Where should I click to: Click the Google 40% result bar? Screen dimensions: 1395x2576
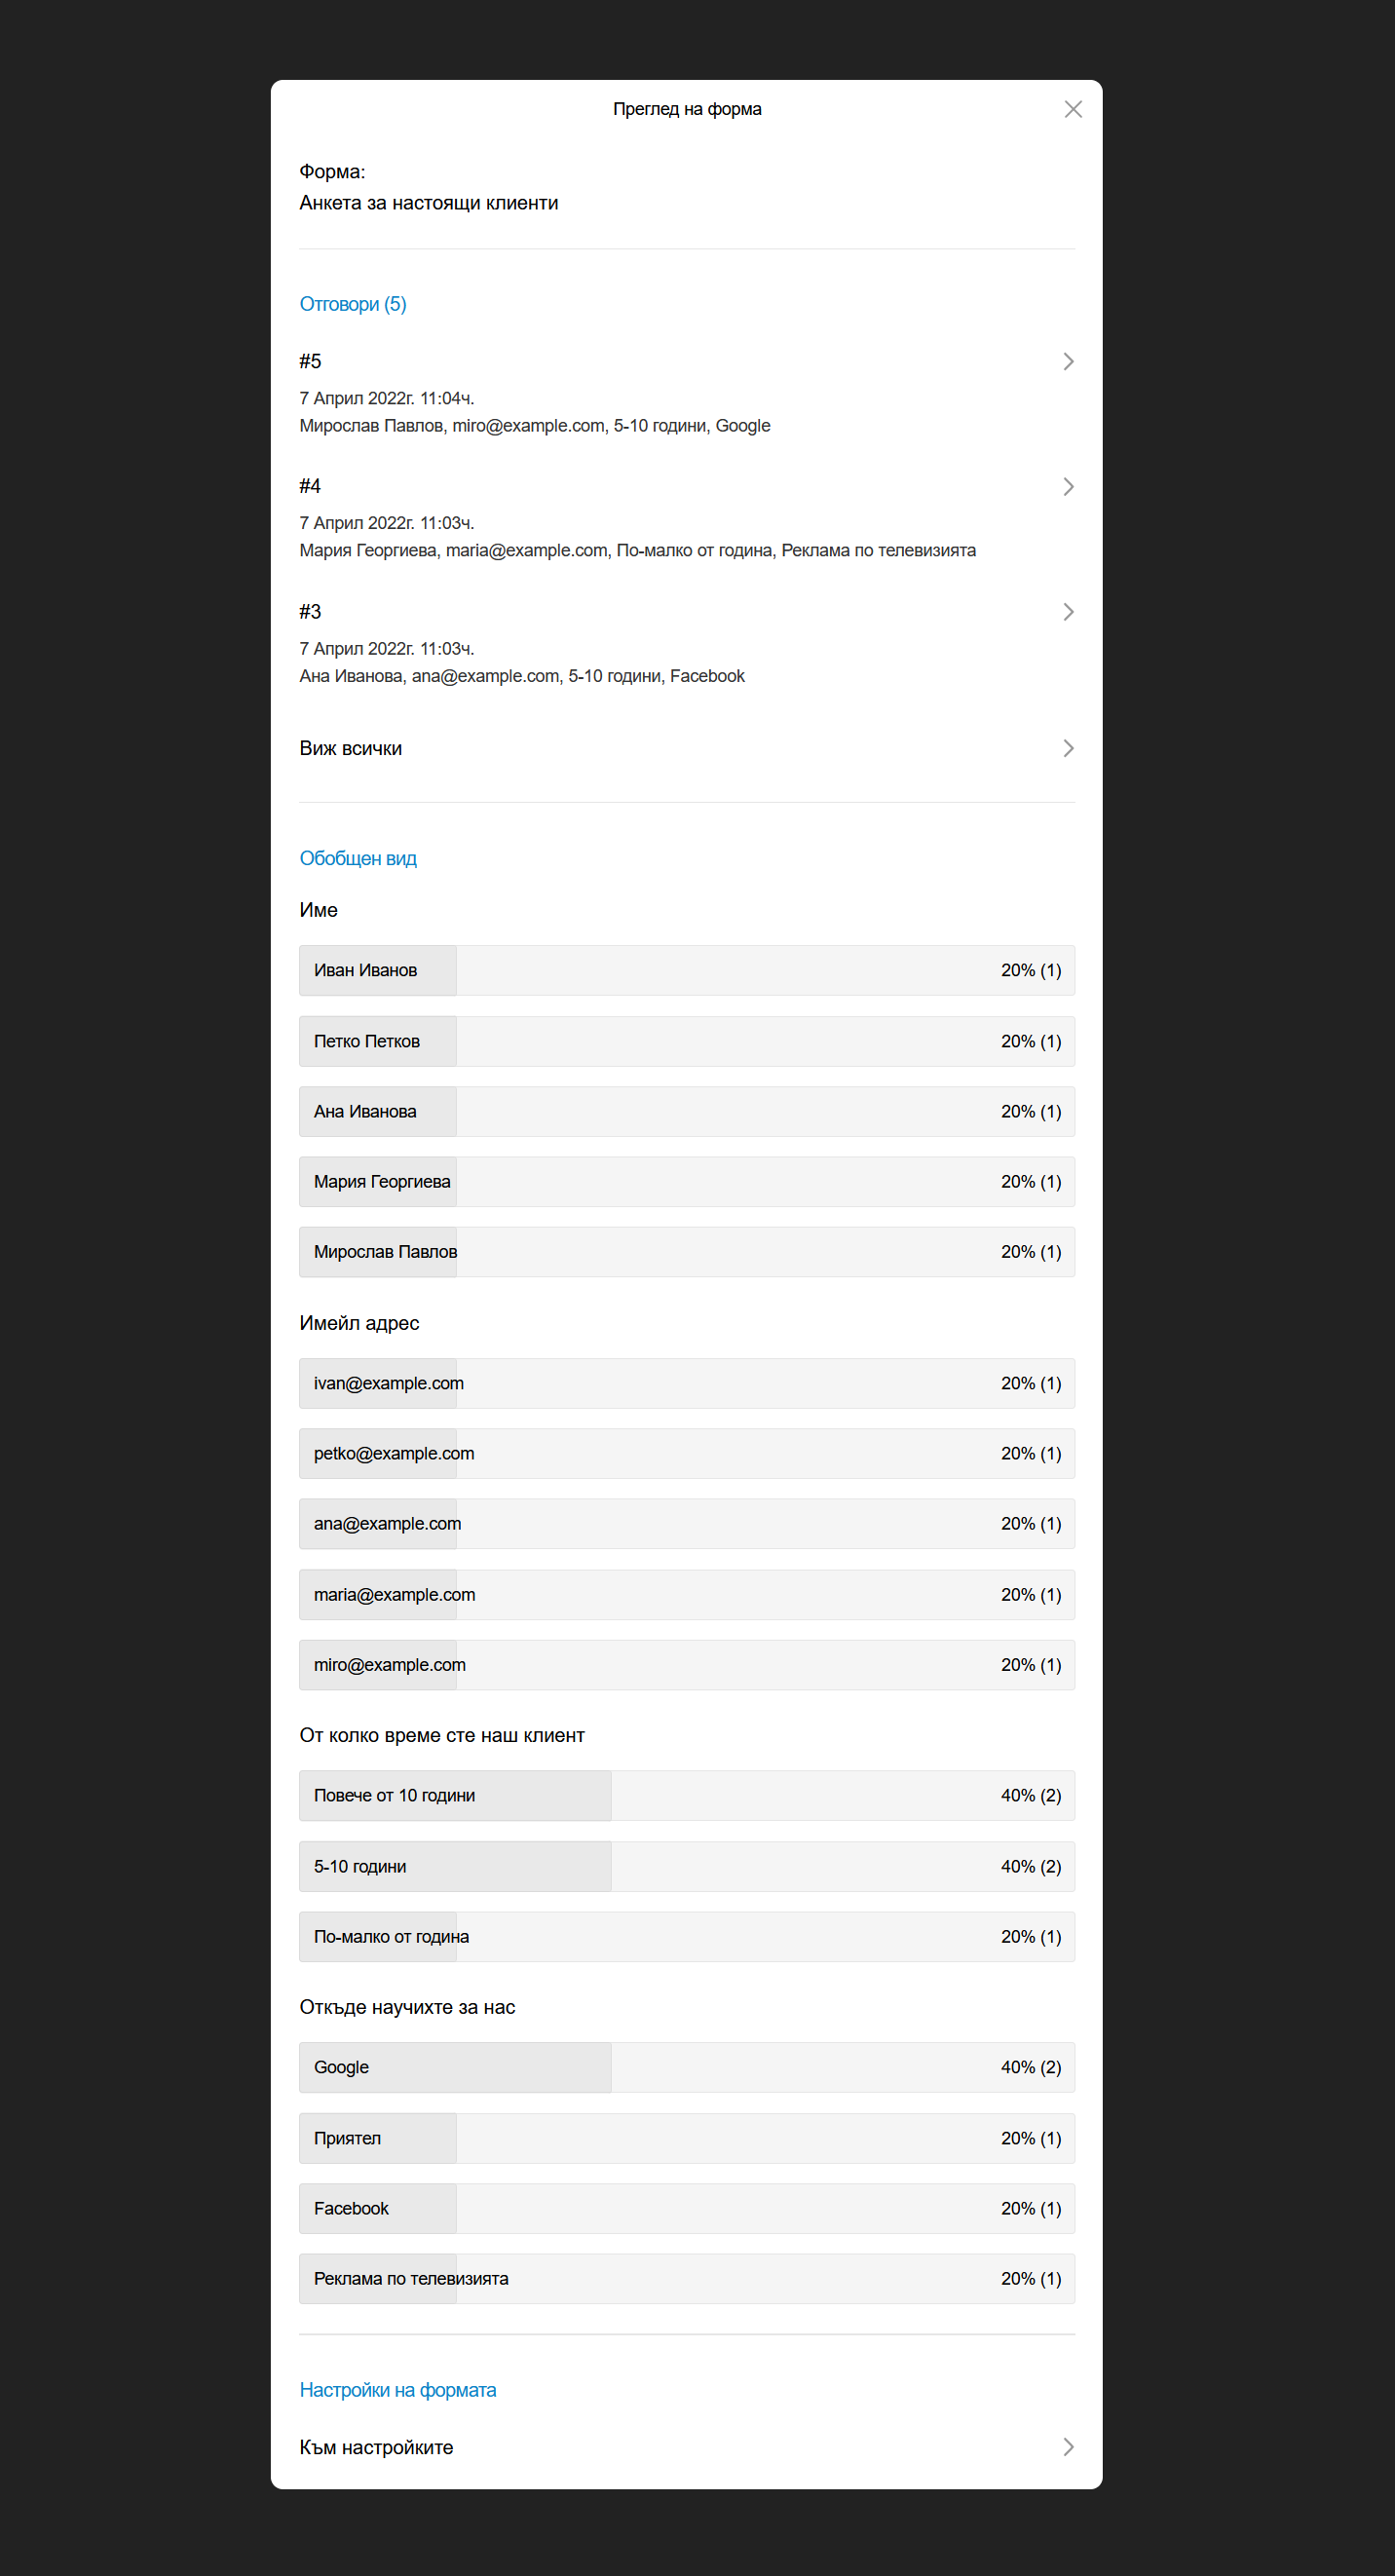687,2067
